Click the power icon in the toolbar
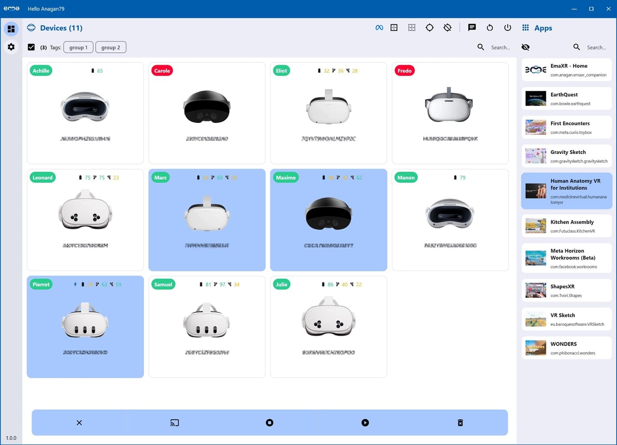Screen dimensions: 617x445 (x=508, y=28)
